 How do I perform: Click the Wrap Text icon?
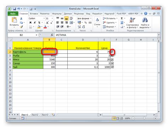(71, 18)
